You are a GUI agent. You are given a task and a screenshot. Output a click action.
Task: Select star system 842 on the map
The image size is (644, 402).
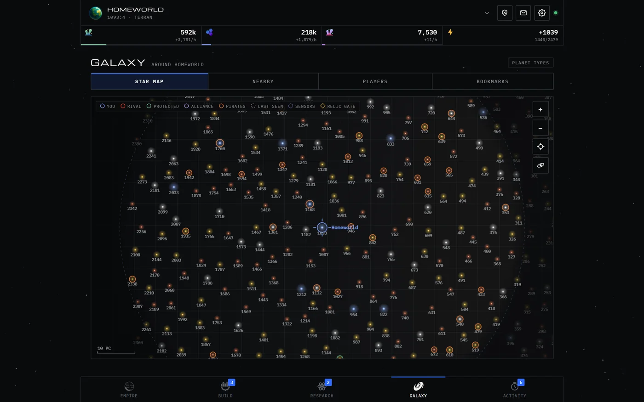373,238
